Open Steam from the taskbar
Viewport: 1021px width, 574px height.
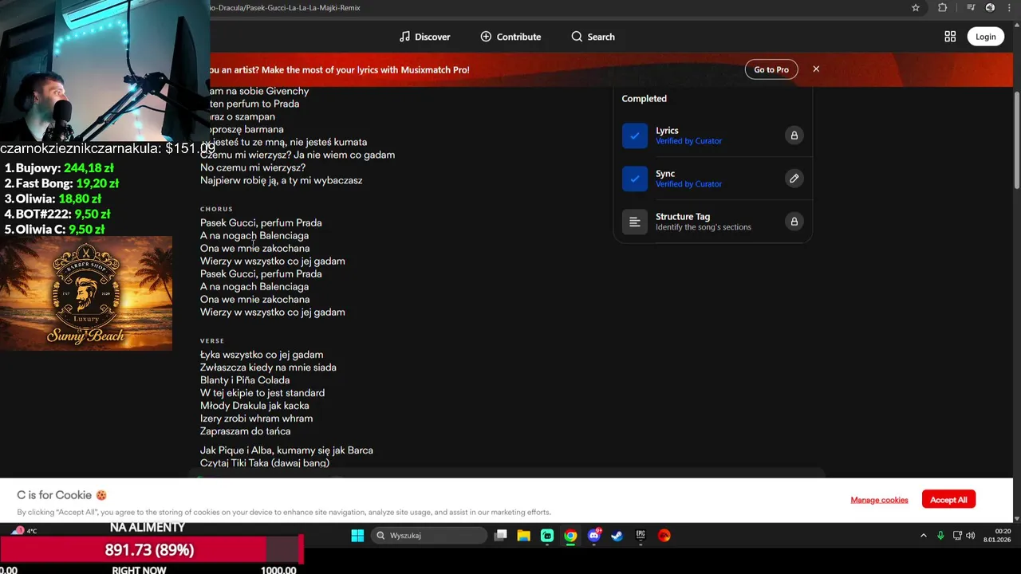point(617,536)
